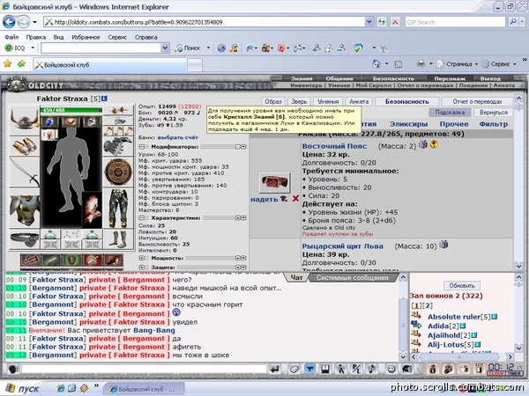Click the send message arrow icon
This screenshot has height=396, width=529.
point(274,370)
